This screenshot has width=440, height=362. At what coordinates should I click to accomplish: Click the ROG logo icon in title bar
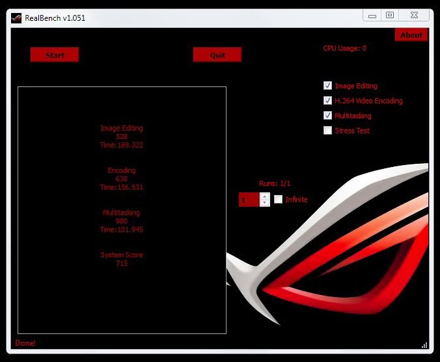(x=16, y=18)
